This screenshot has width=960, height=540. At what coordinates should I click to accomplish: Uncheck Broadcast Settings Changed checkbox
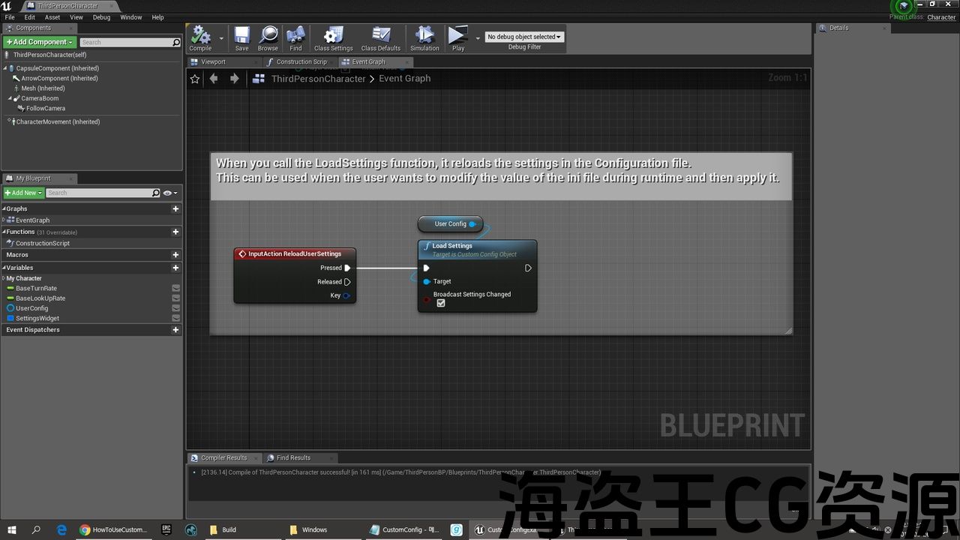pos(441,303)
